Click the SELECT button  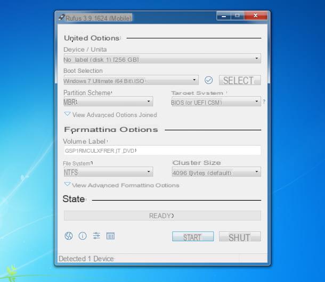tap(240, 80)
